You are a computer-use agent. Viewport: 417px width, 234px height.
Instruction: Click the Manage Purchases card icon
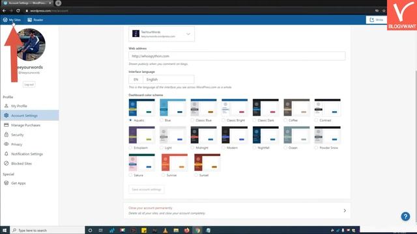pyautogui.click(x=7, y=125)
